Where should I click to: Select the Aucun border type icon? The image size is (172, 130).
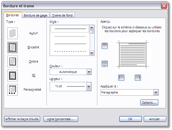(12, 33)
